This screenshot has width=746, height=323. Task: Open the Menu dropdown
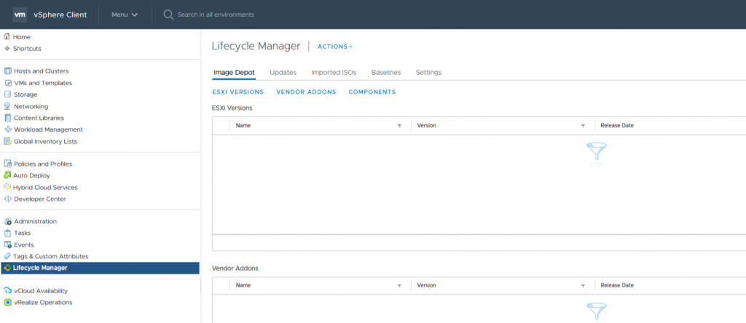click(x=125, y=15)
